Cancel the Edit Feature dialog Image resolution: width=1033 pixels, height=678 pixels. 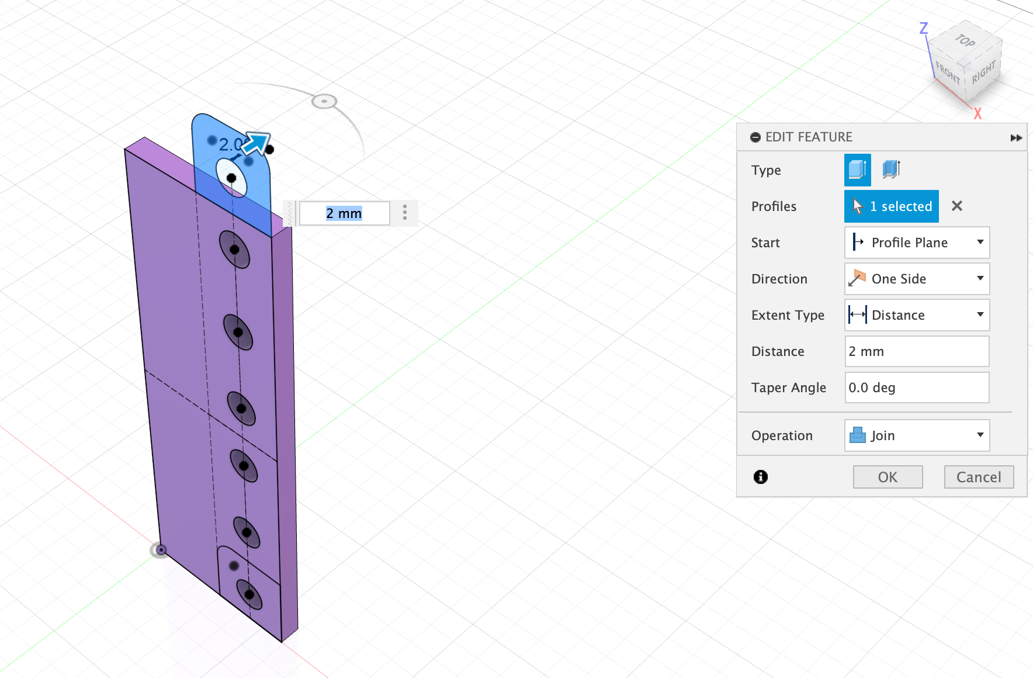coord(979,477)
